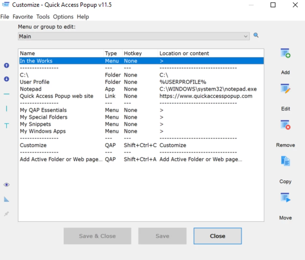Select the Notepad row
305x260 pixels.
[141, 89]
